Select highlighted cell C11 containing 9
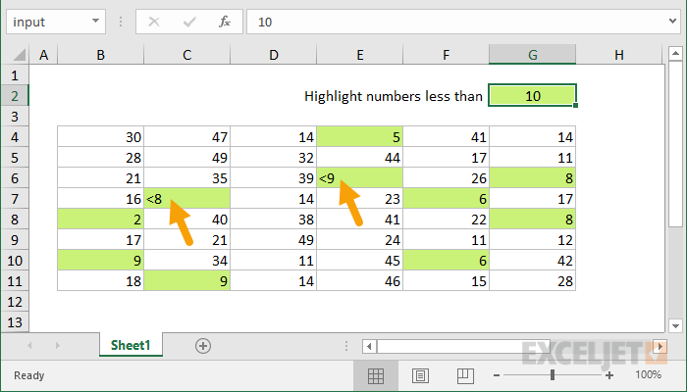687x392 pixels. [187, 281]
